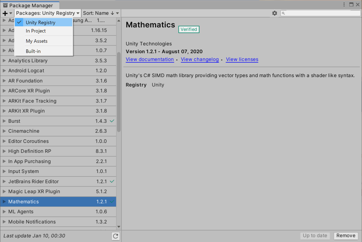Image resolution: width=362 pixels, height=242 pixels.
Task: Click the Last update Jan 10 status text
Action: point(34,236)
